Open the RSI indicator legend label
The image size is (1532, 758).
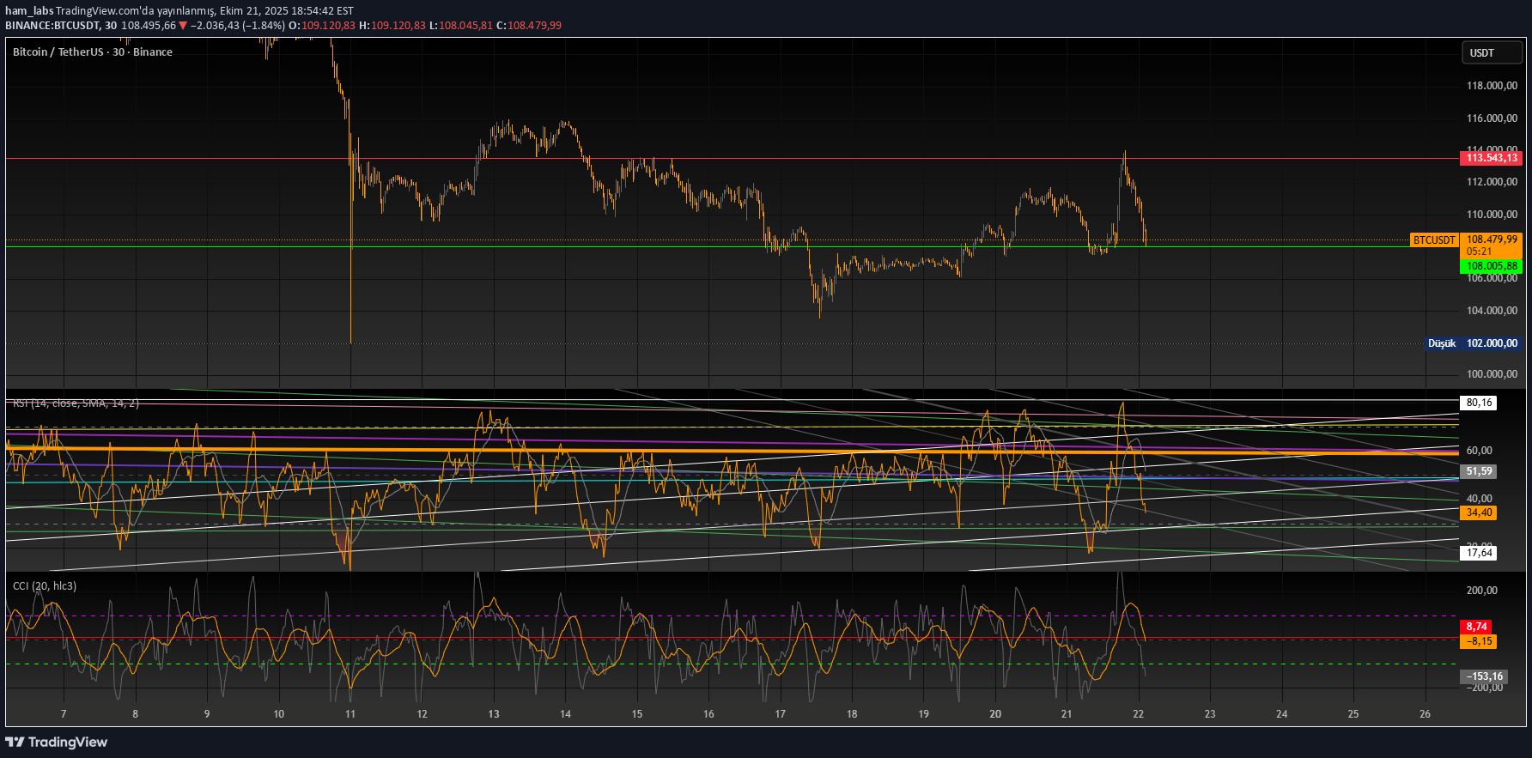pyautogui.click(x=76, y=403)
